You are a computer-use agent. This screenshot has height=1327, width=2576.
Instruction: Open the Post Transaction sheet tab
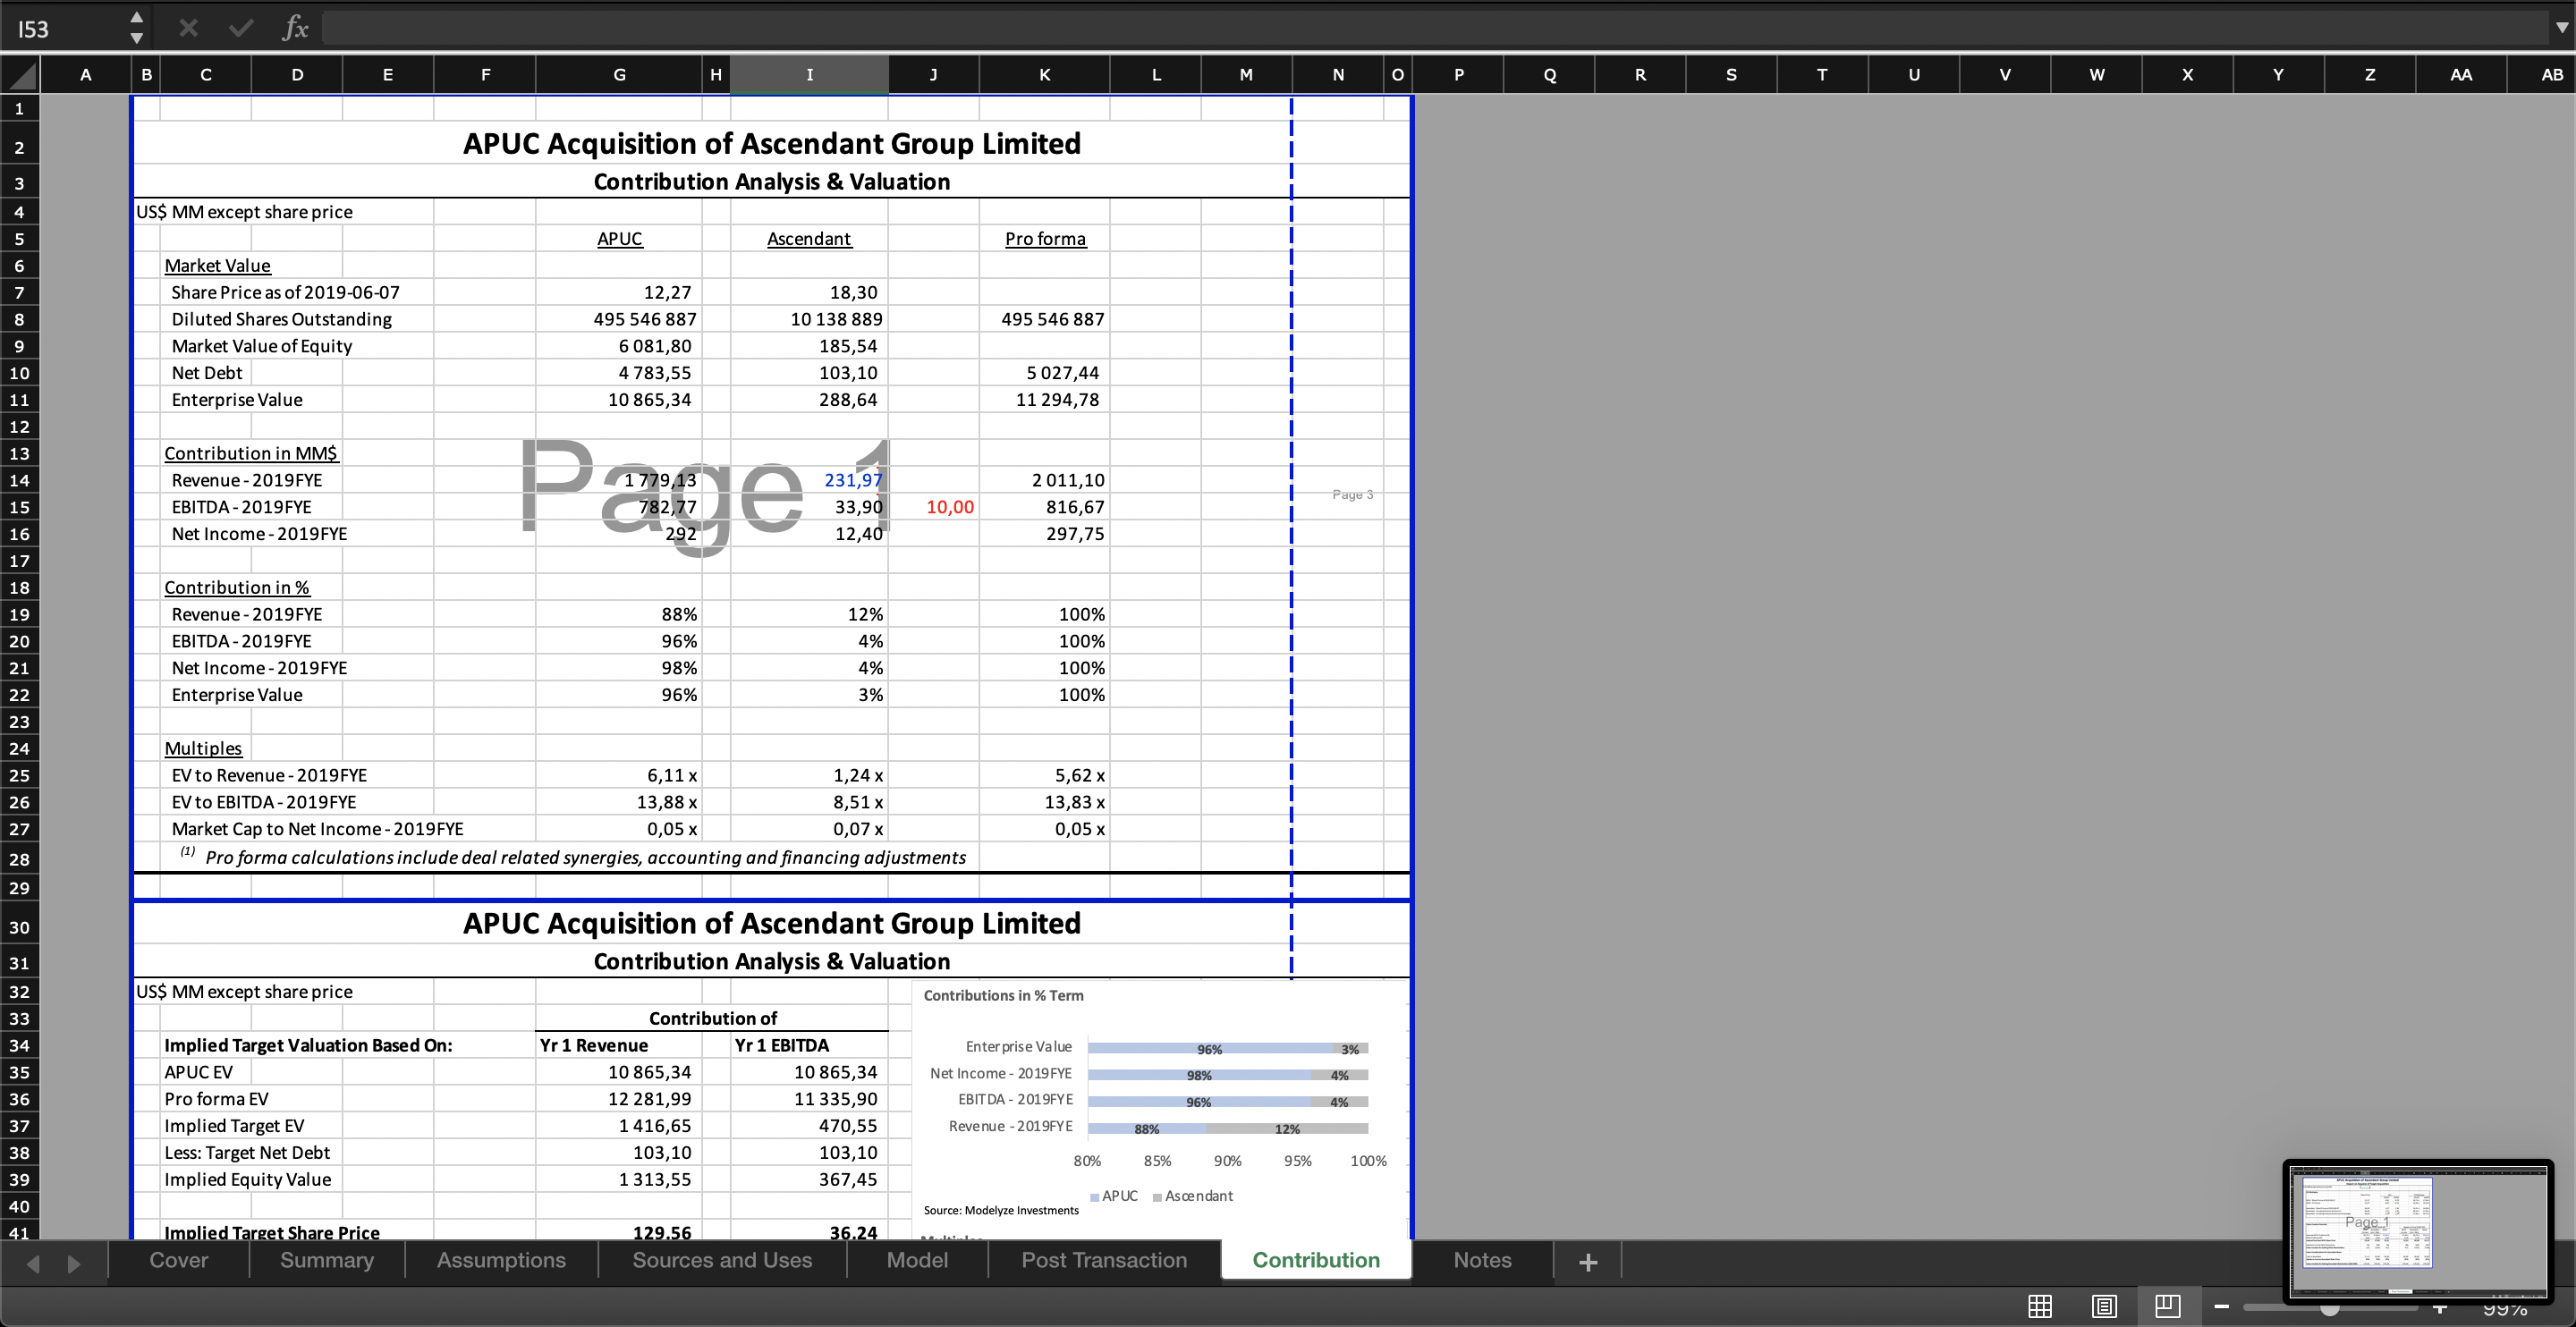[1104, 1260]
